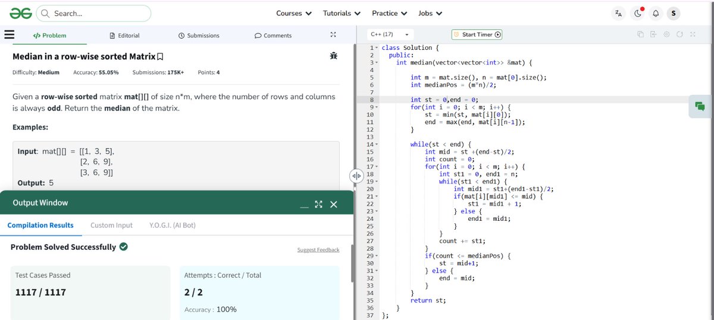Click the 'Submissions: 175K+' statistic
The image size is (714, 320).
pyautogui.click(x=158, y=72)
